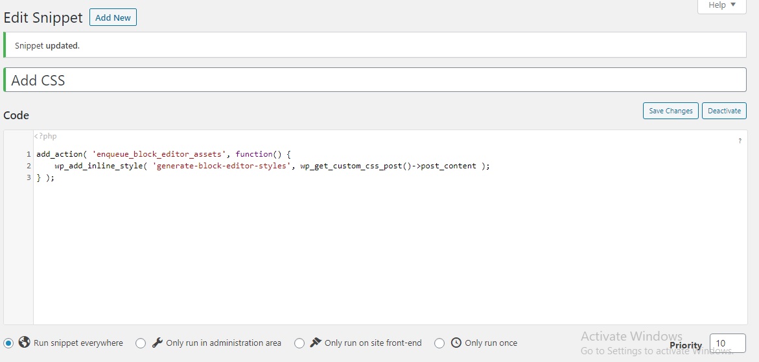Open the Help dropdown tab
759x362 pixels.
(721, 5)
